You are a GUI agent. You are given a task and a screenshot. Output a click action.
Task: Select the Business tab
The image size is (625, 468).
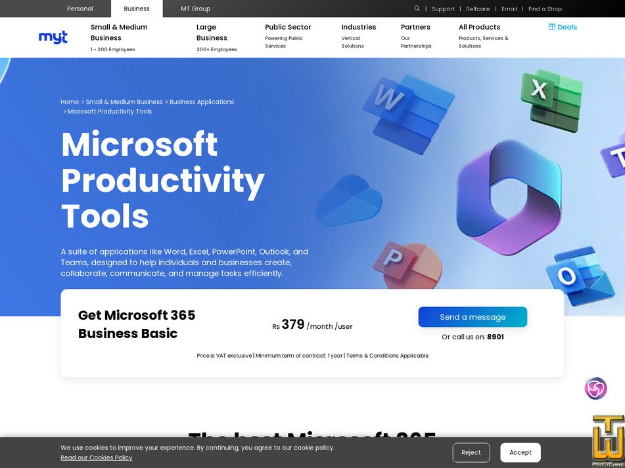(x=137, y=9)
